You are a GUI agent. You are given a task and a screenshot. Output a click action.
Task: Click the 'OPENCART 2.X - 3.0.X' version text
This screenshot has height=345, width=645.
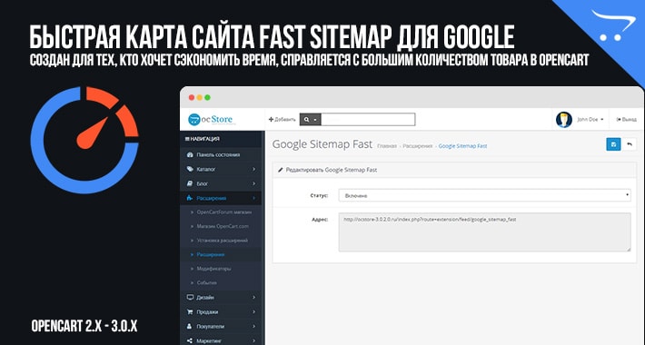click(84, 327)
